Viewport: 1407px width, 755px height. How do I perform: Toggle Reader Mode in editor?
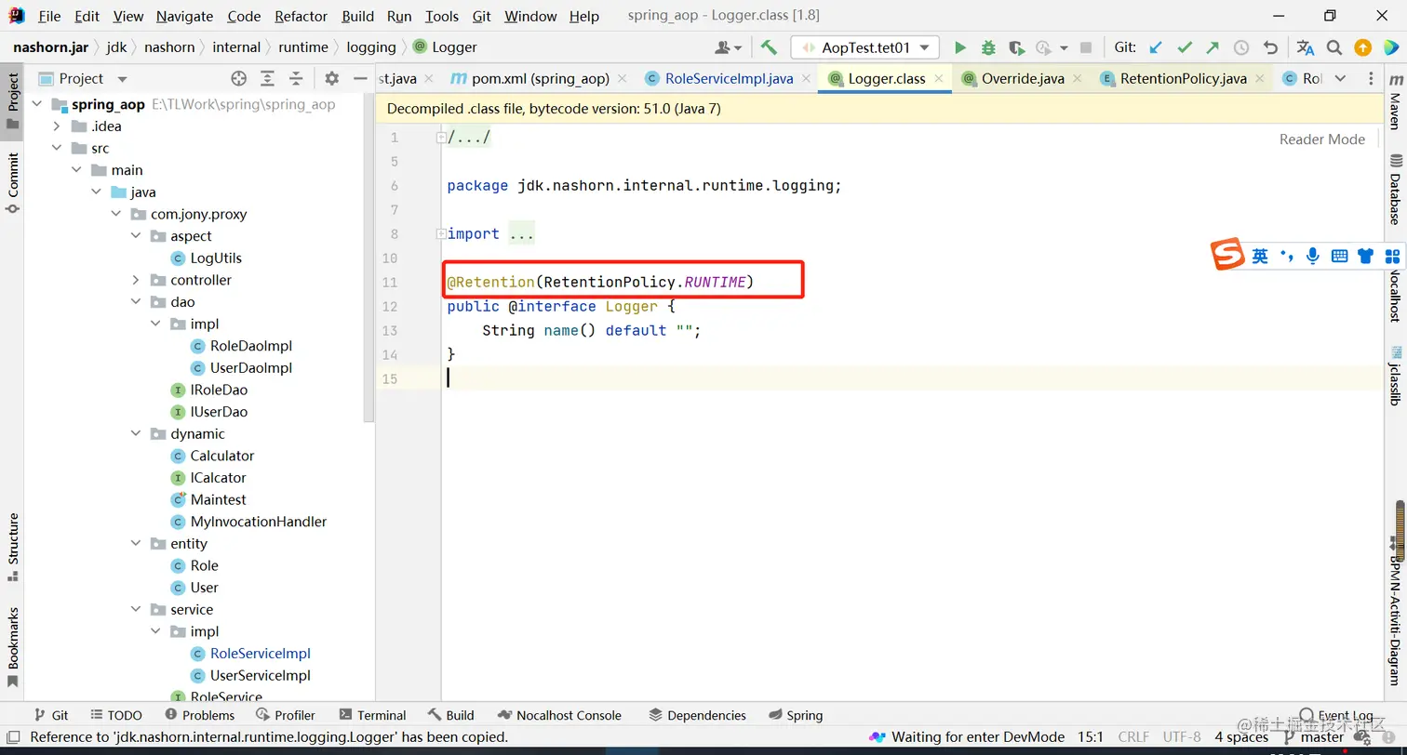pos(1322,139)
